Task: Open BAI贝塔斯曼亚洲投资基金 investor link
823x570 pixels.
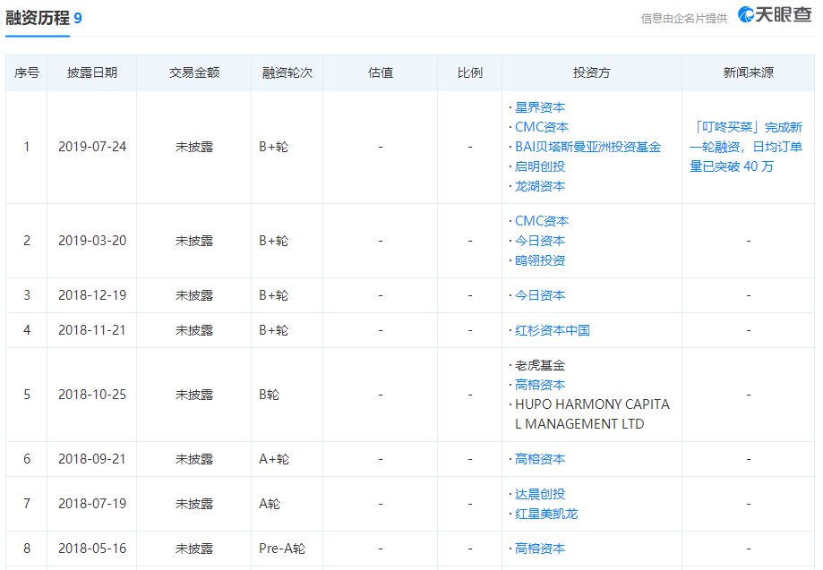Action: [587, 147]
